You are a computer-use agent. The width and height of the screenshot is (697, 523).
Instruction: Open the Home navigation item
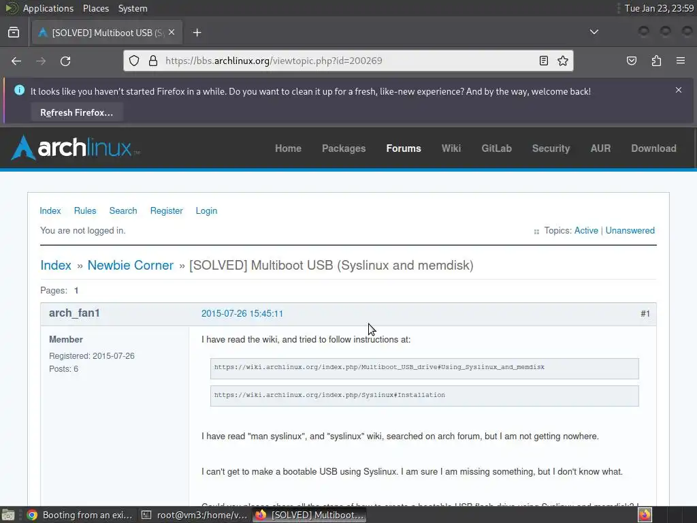click(x=288, y=148)
